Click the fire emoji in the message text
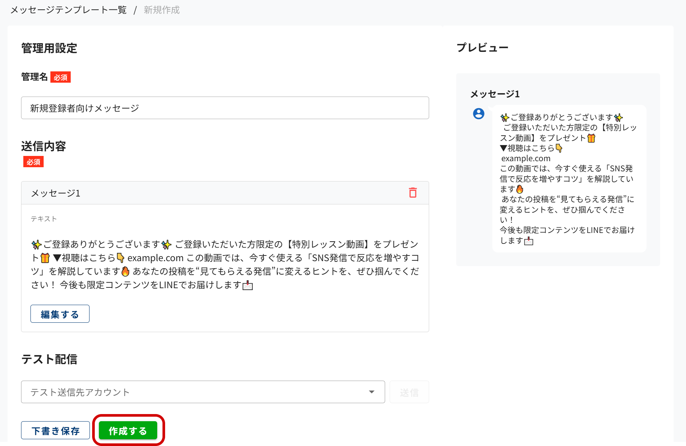The height and width of the screenshot is (446, 686). (126, 271)
